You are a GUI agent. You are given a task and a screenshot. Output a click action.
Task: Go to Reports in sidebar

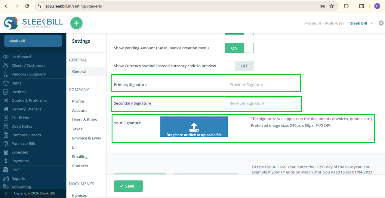click(x=18, y=178)
